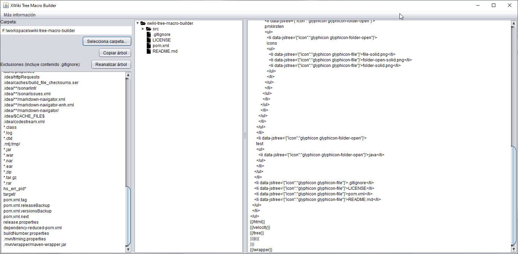
Task: Select the pom.xml tree item
Action: [x=161, y=46]
